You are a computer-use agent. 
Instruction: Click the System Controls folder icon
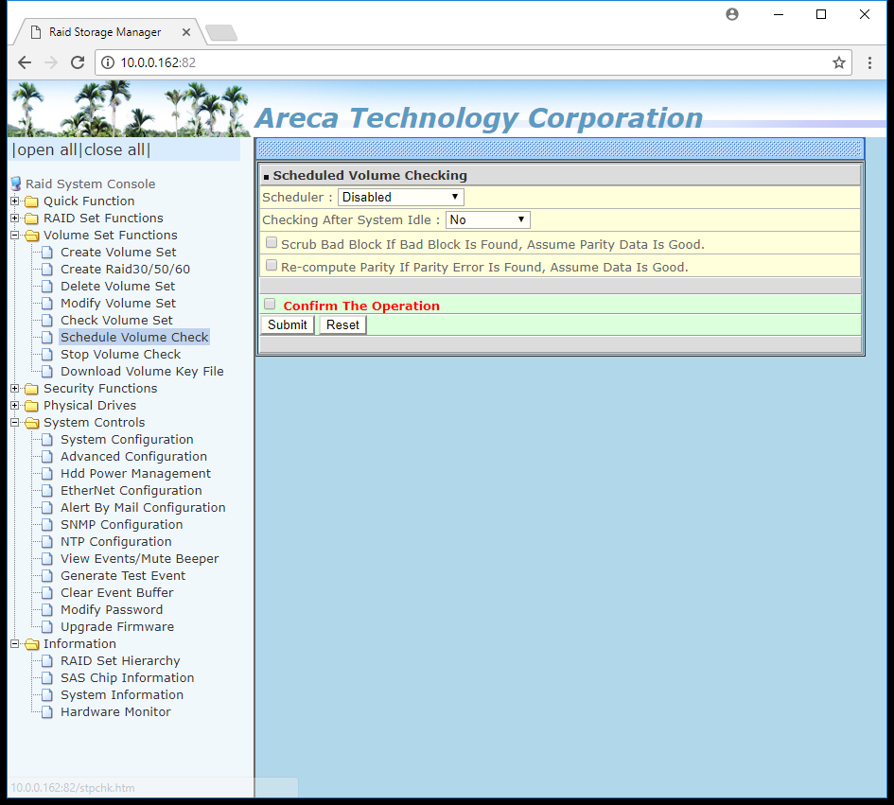coord(32,423)
